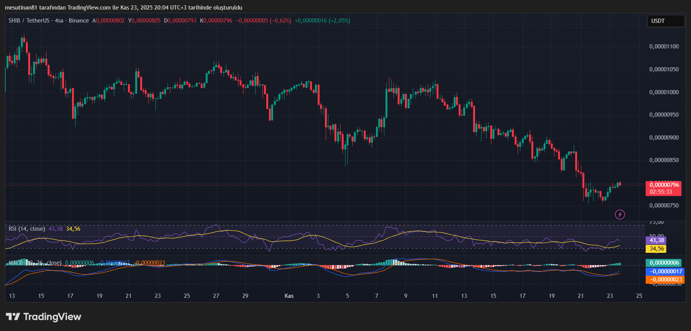Click the 'Kas' month marker on time axis
Viewport: 691px width, 331px height.
click(x=289, y=296)
